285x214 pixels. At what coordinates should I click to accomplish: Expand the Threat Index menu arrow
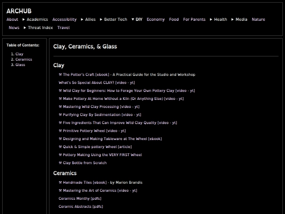click(25, 27)
